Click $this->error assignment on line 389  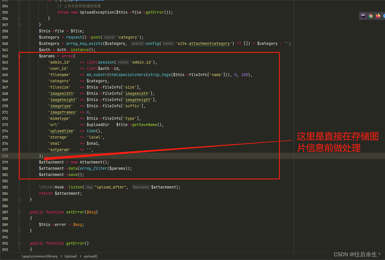53,225
